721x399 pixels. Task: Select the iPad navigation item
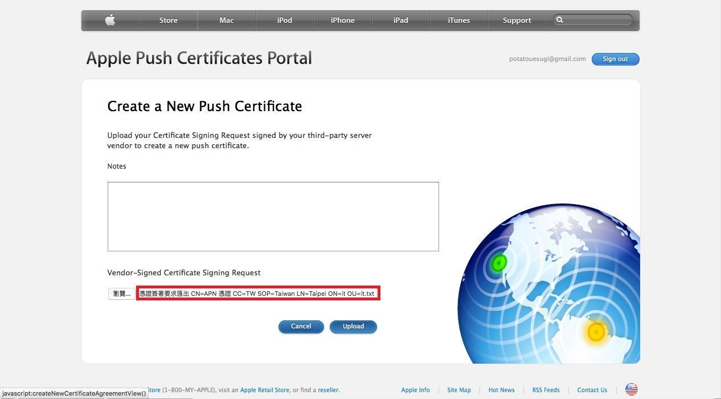click(x=401, y=20)
